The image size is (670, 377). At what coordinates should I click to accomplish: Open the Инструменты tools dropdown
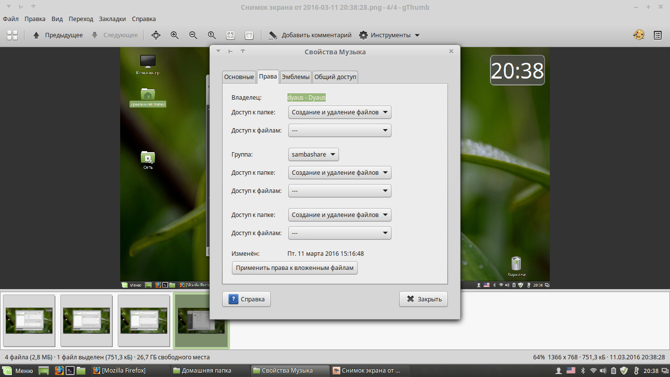coord(389,35)
